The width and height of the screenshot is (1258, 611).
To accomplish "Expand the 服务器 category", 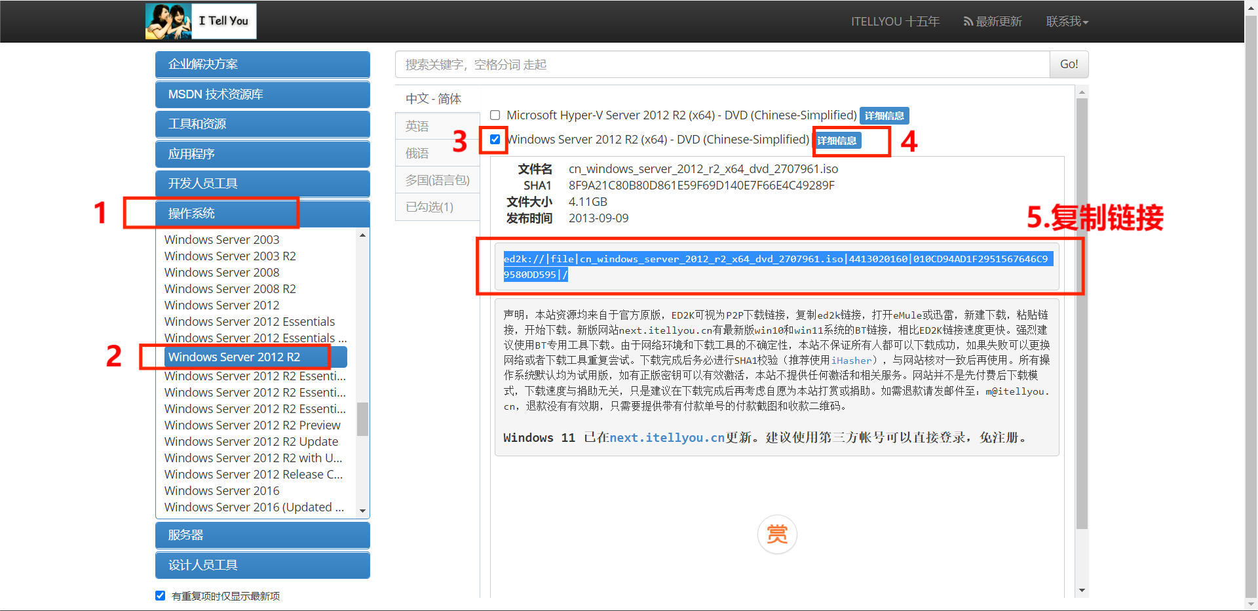I will [263, 535].
